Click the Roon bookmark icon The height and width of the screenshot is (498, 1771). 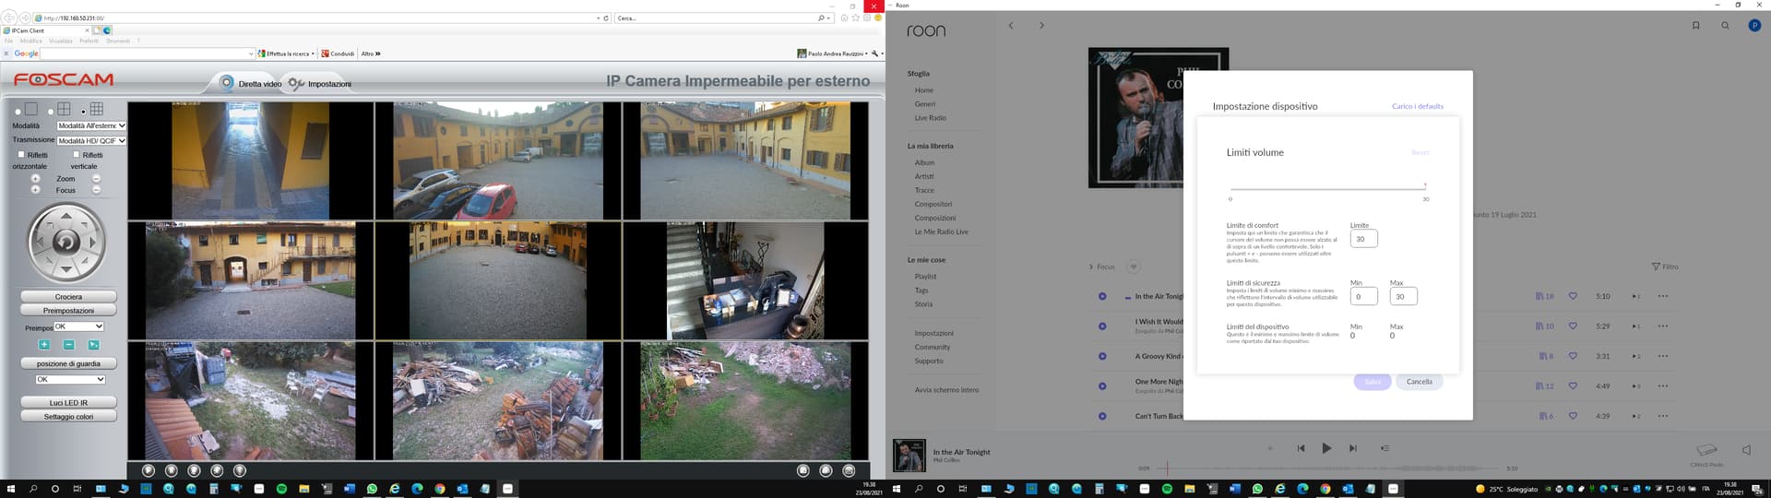click(x=1695, y=26)
